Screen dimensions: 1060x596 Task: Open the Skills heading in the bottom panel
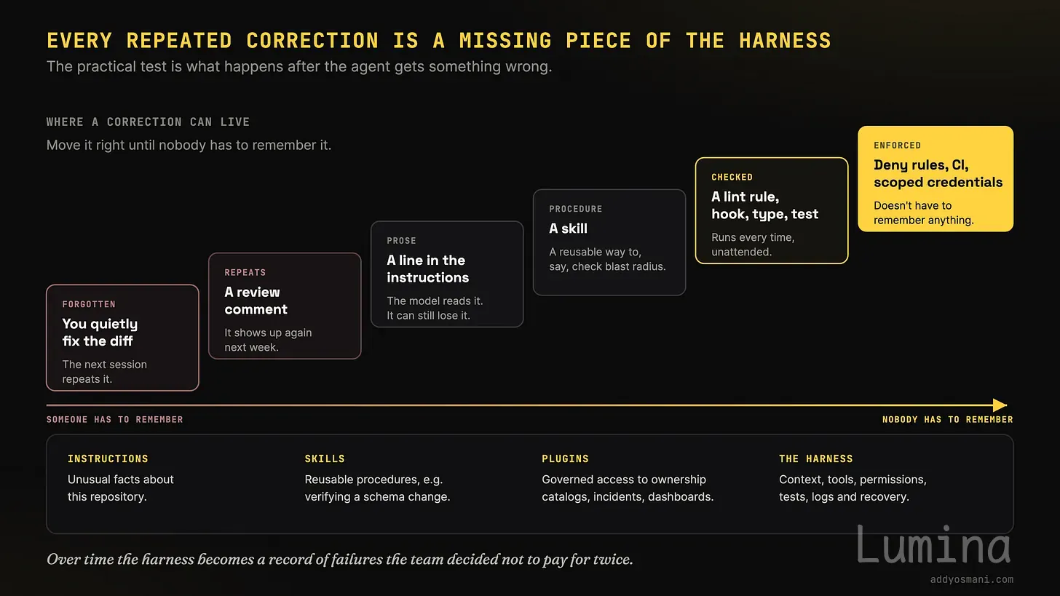tap(325, 458)
